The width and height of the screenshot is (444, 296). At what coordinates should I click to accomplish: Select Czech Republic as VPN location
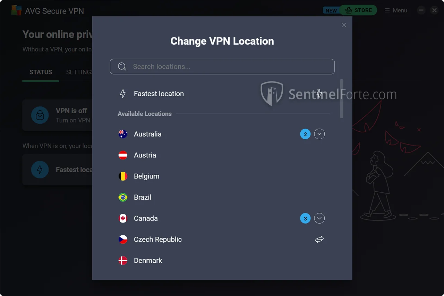click(x=158, y=240)
